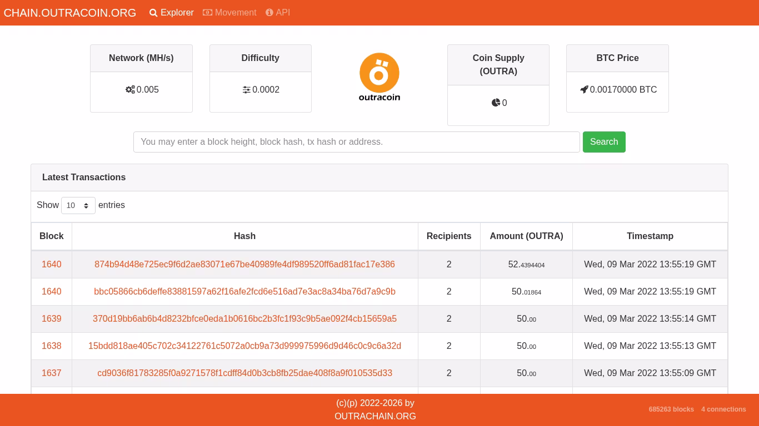
Task: Open the API nav item
Action: click(x=278, y=13)
